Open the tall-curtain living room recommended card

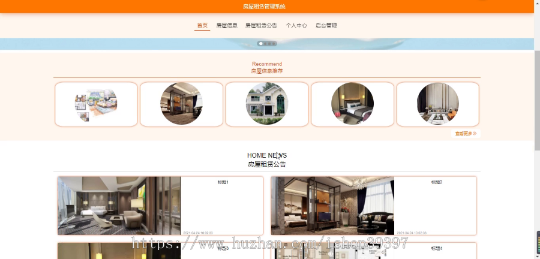coord(438,104)
